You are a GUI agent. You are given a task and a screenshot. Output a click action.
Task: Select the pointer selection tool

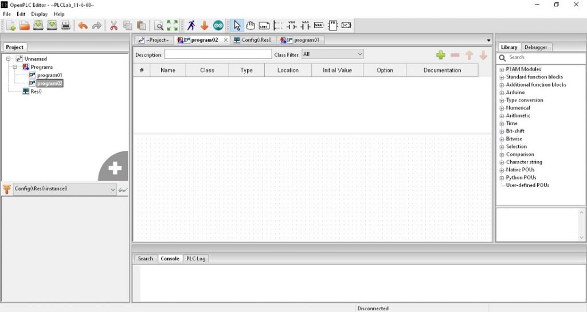[x=237, y=25]
